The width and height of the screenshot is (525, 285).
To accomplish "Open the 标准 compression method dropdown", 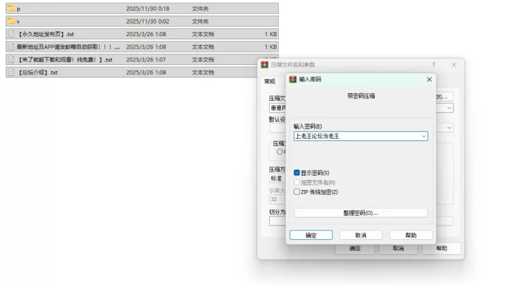I will 278,178.
